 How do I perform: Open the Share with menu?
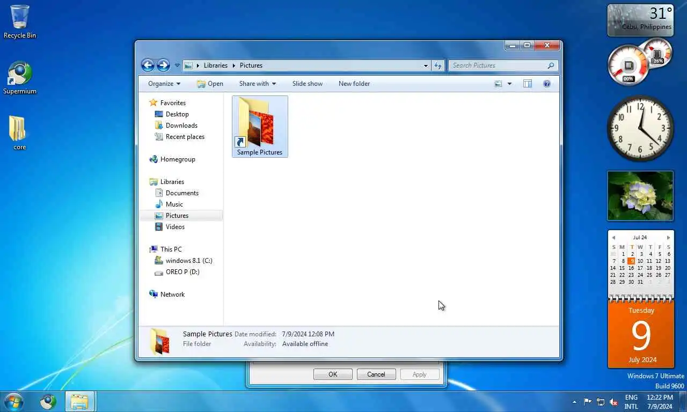coord(258,84)
